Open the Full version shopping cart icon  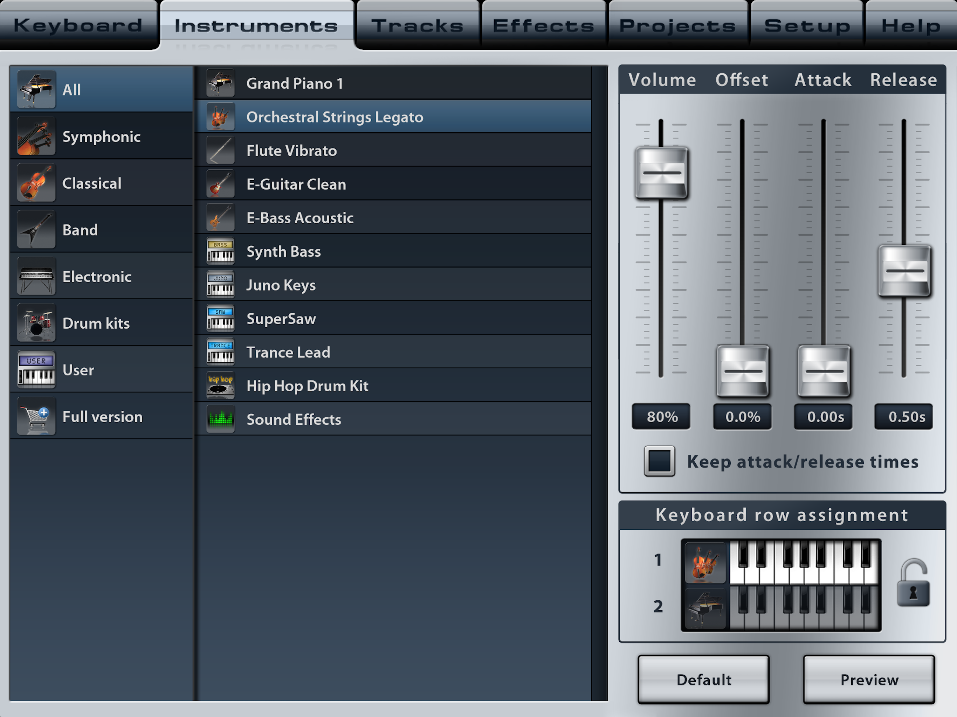click(x=36, y=417)
